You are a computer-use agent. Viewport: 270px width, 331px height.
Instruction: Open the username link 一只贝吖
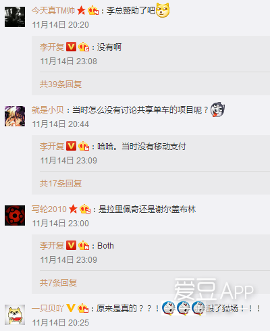tap(48, 309)
